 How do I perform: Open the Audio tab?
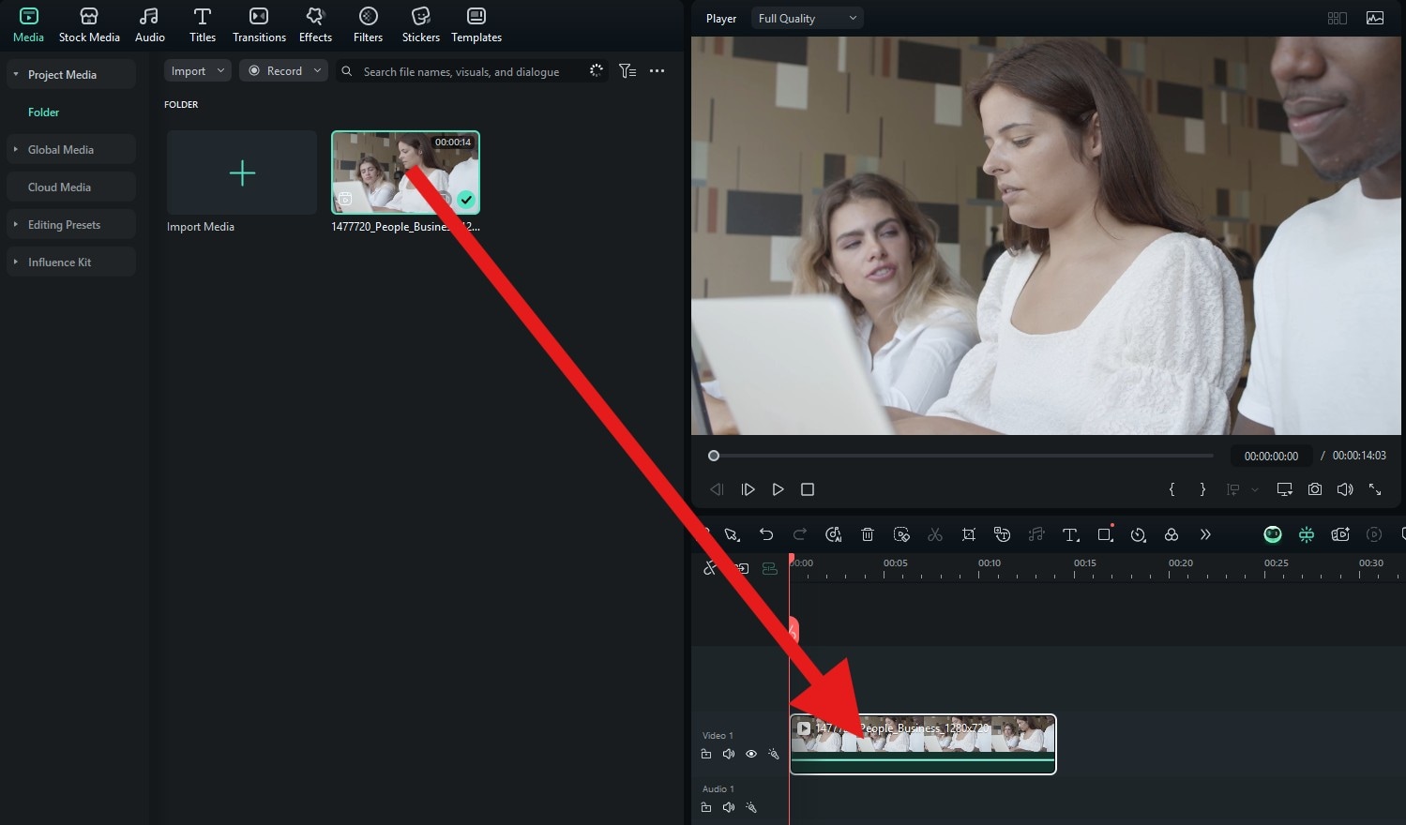tap(150, 25)
